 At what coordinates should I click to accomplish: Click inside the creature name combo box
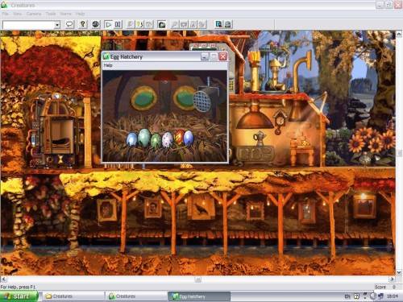tap(28, 25)
